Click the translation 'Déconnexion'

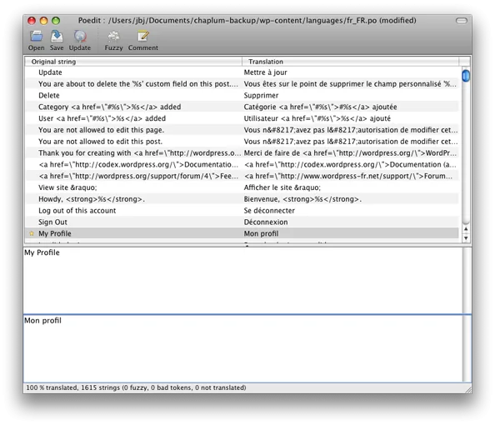[x=266, y=222]
